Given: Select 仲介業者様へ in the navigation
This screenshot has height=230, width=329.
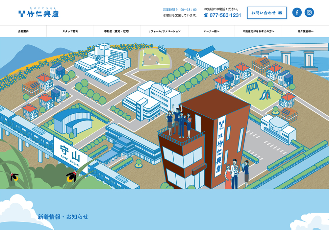Looking at the screenshot, I should click(x=305, y=31).
